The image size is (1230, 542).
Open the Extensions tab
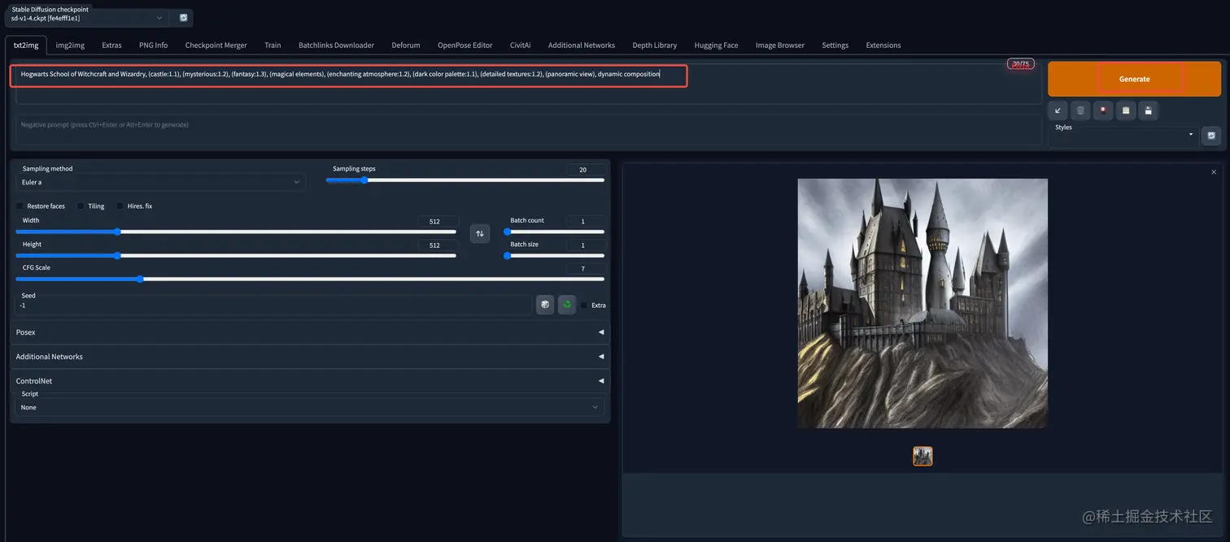pyautogui.click(x=883, y=46)
